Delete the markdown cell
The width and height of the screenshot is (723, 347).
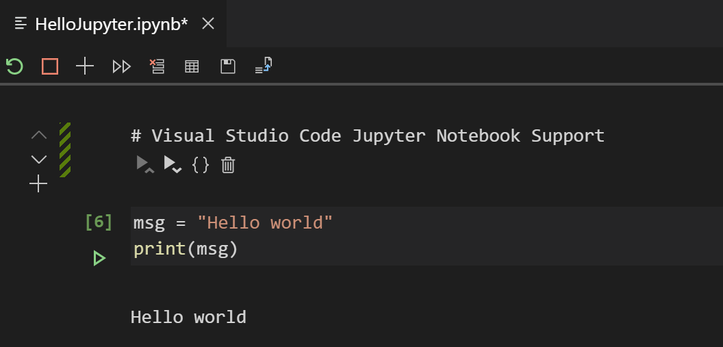pos(228,165)
